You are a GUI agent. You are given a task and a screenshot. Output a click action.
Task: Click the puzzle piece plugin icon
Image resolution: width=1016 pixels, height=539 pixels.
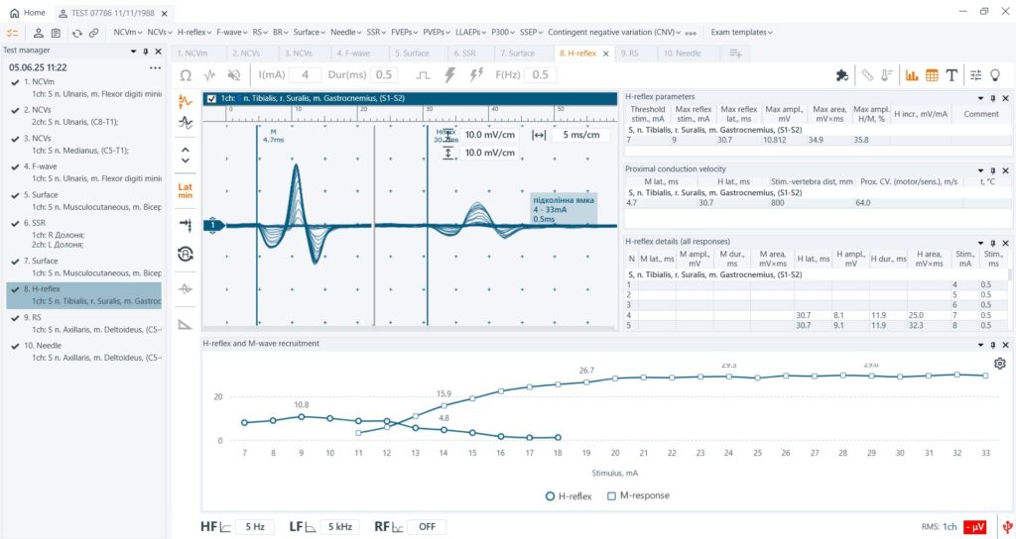click(x=842, y=74)
